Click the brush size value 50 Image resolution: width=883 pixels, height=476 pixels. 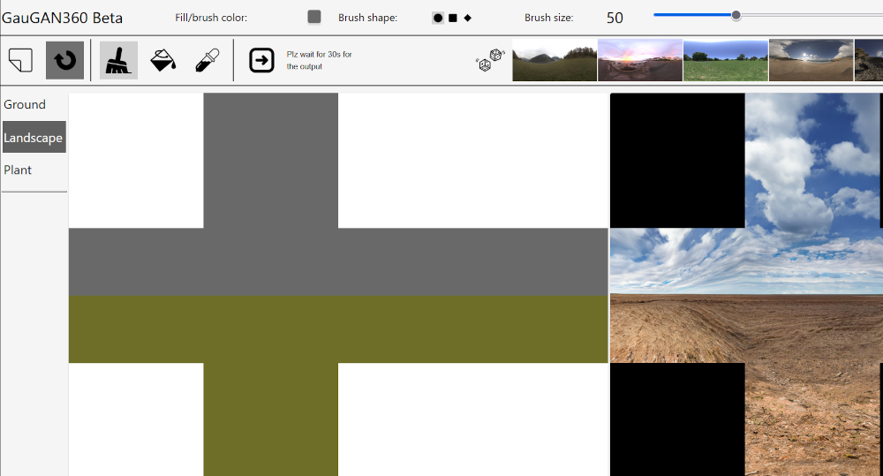pyautogui.click(x=615, y=18)
